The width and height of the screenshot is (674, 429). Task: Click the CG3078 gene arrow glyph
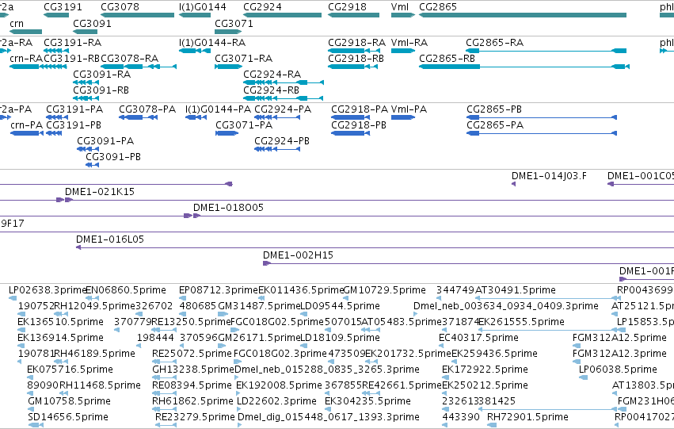(x=138, y=15)
